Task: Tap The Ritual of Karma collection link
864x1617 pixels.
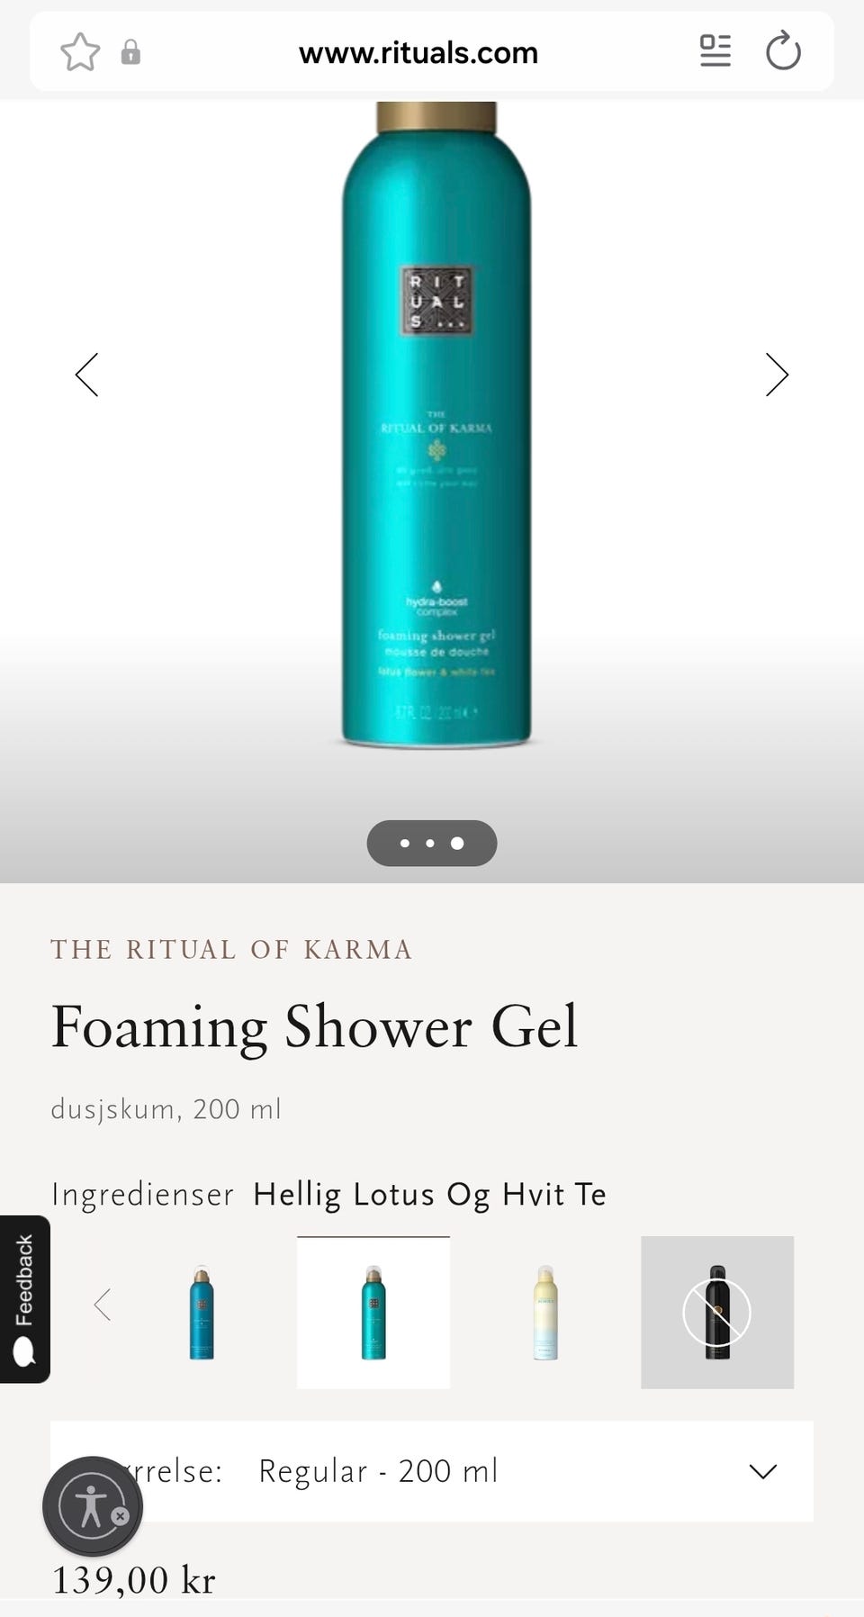Action: click(x=231, y=949)
